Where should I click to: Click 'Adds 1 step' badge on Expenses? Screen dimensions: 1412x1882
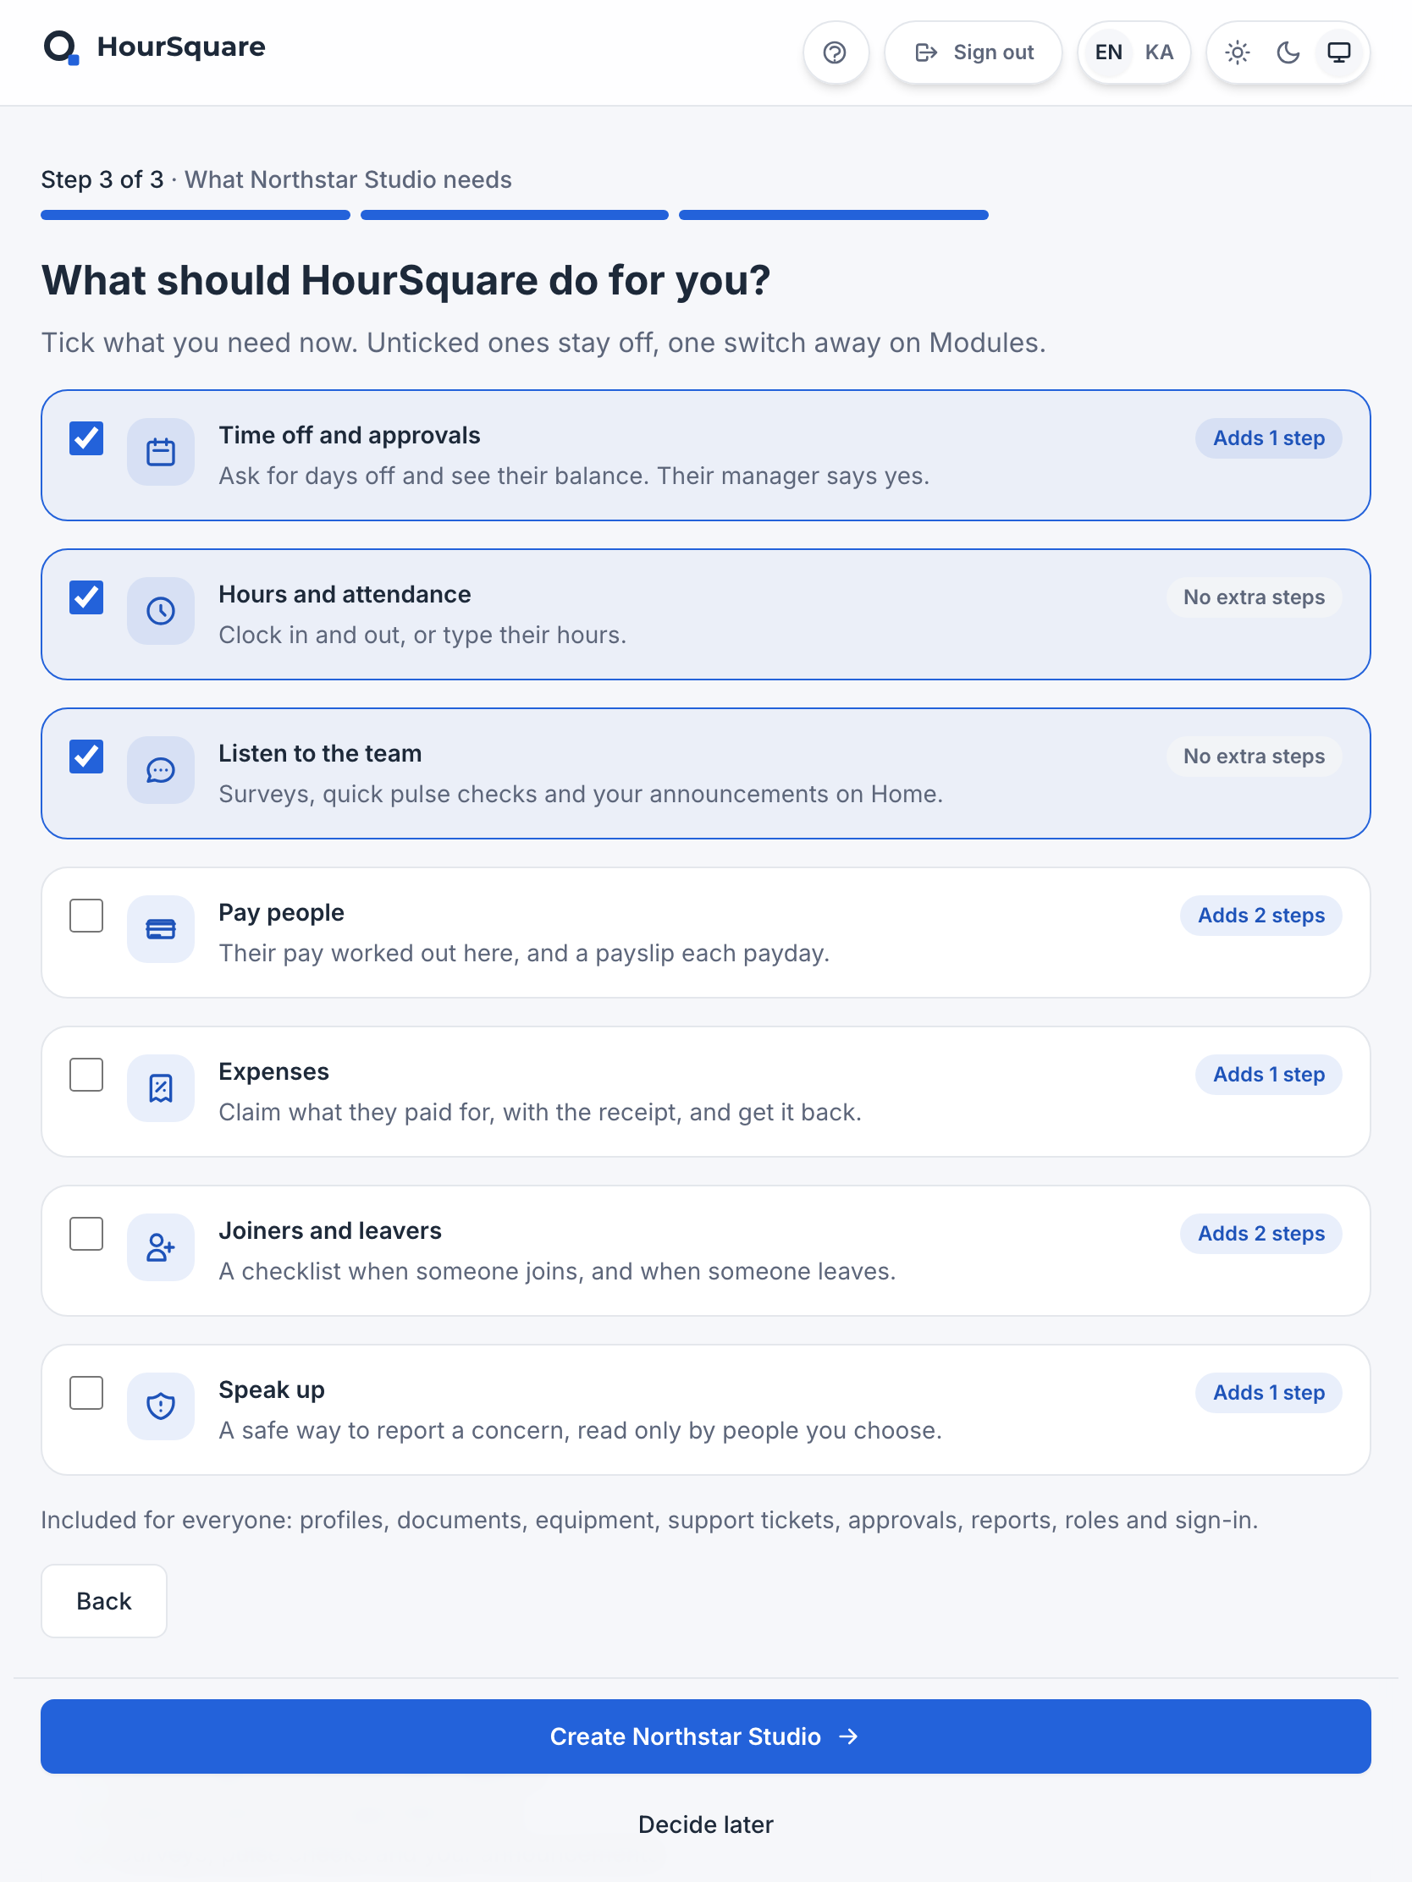tap(1268, 1075)
